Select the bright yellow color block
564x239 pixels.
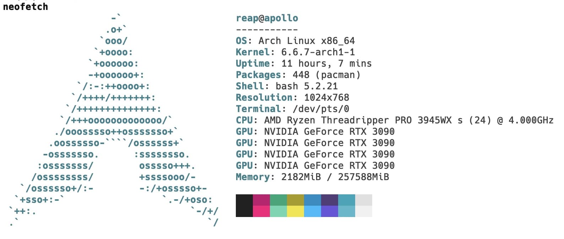pos(295,211)
